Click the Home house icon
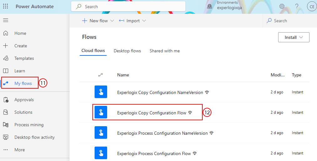 click(6, 33)
